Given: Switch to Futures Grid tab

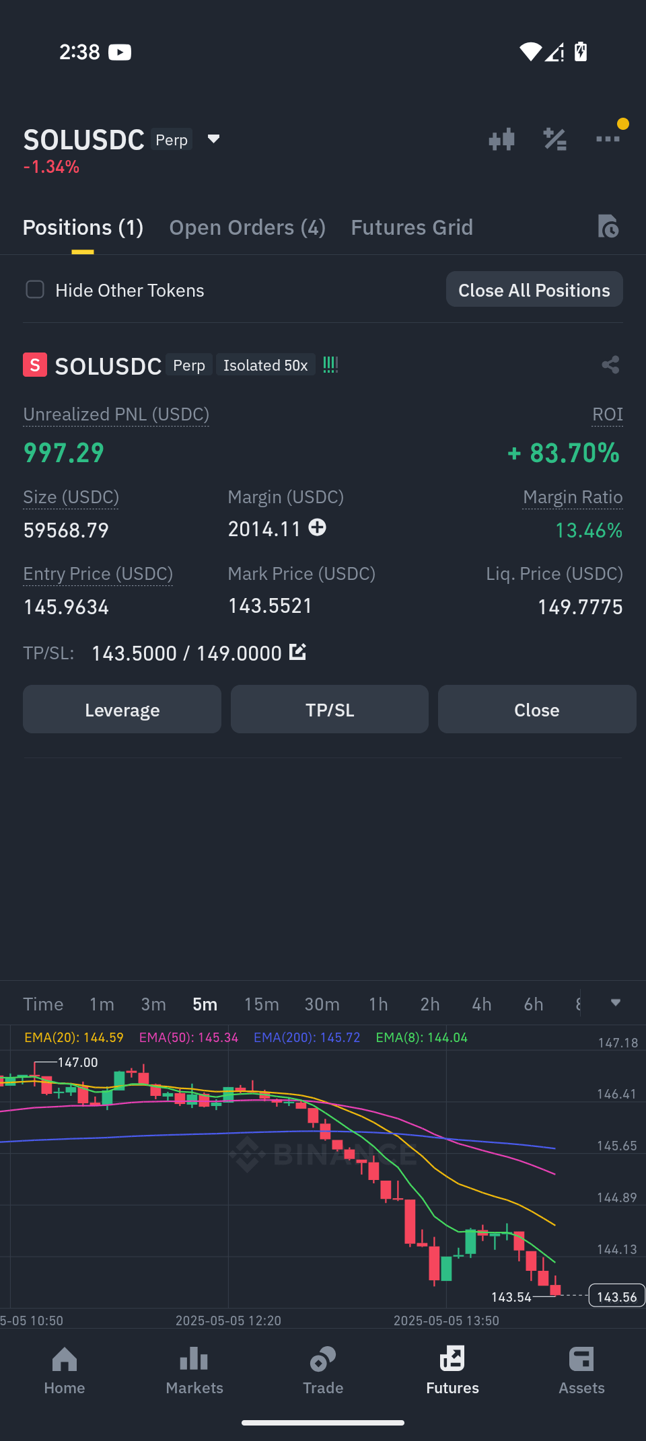Looking at the screenshot, I should [x=412, y=227].
